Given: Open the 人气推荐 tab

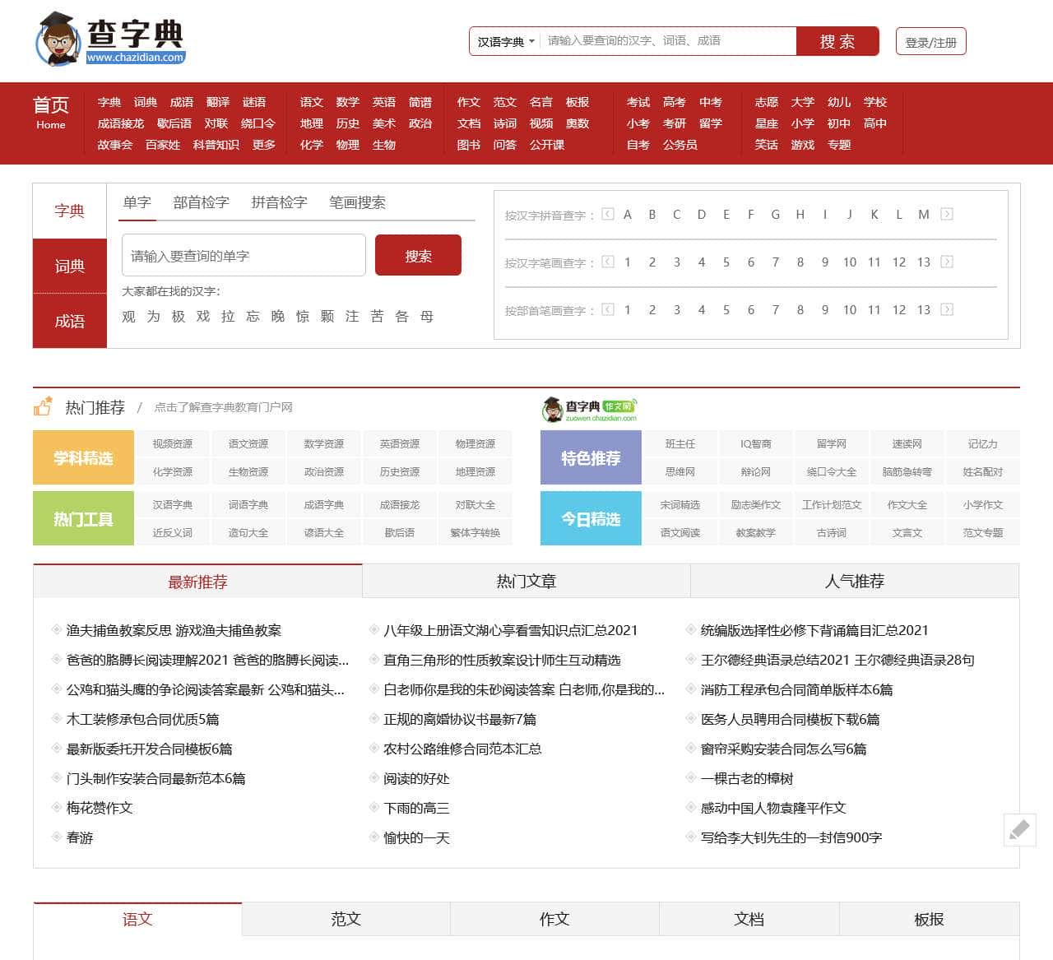Looking at the screenshot, I should pos(854,582).
